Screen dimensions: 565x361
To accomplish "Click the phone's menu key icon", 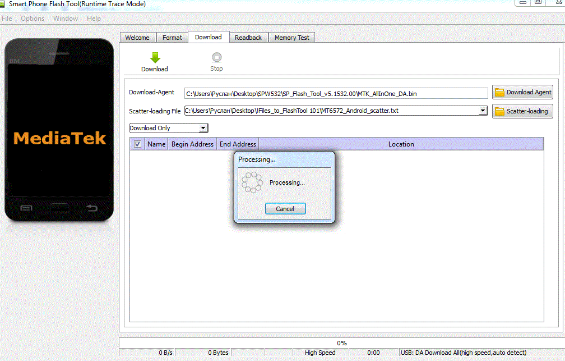I will [x=26, y=208].
